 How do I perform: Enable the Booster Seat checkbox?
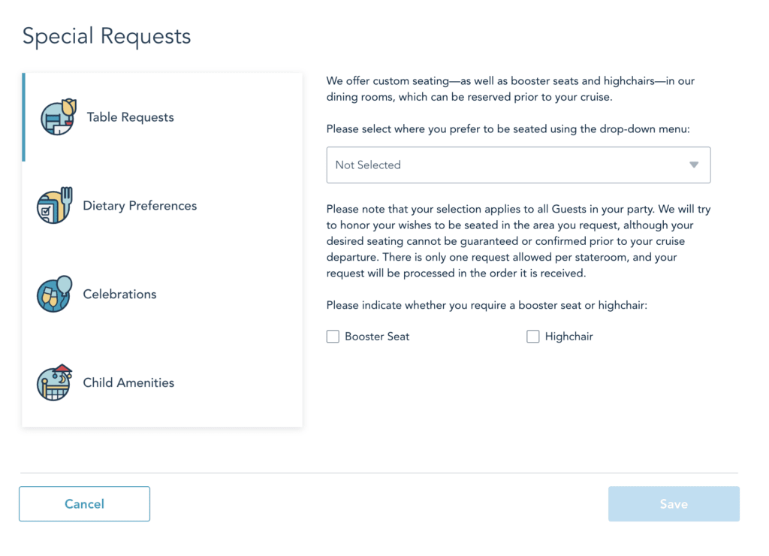[333, 337]
